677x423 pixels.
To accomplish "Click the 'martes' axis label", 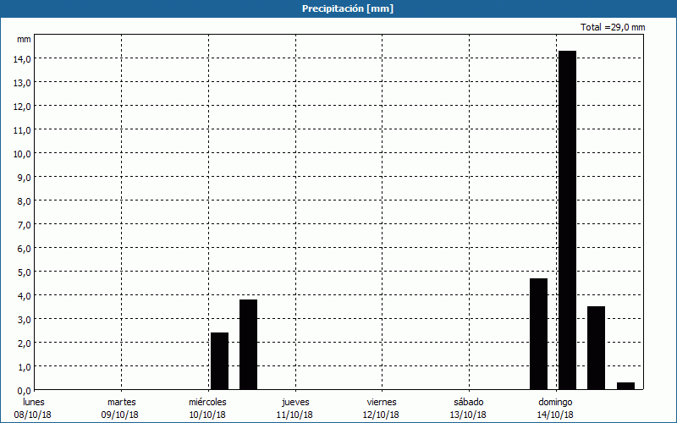I will 121,403.
